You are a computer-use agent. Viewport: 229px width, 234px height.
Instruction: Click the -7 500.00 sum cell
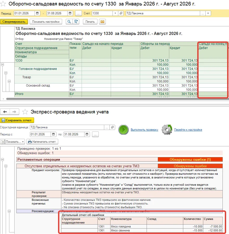tap(213, 226)
